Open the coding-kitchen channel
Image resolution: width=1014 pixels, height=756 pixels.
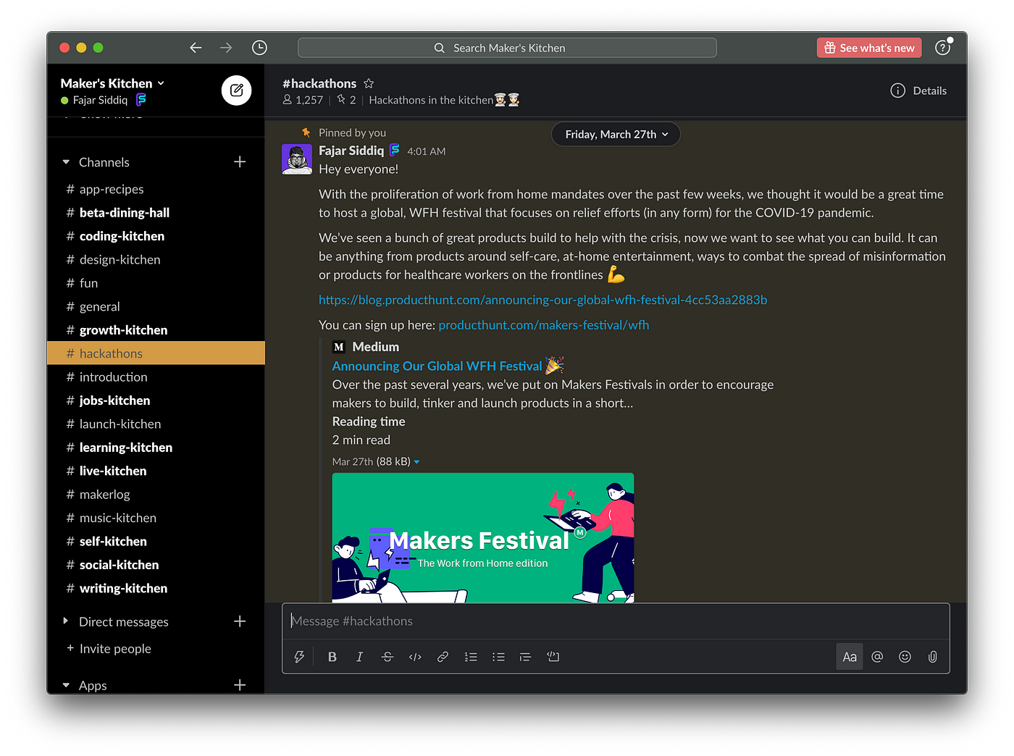pyautogui.click(x=156, y=236)
